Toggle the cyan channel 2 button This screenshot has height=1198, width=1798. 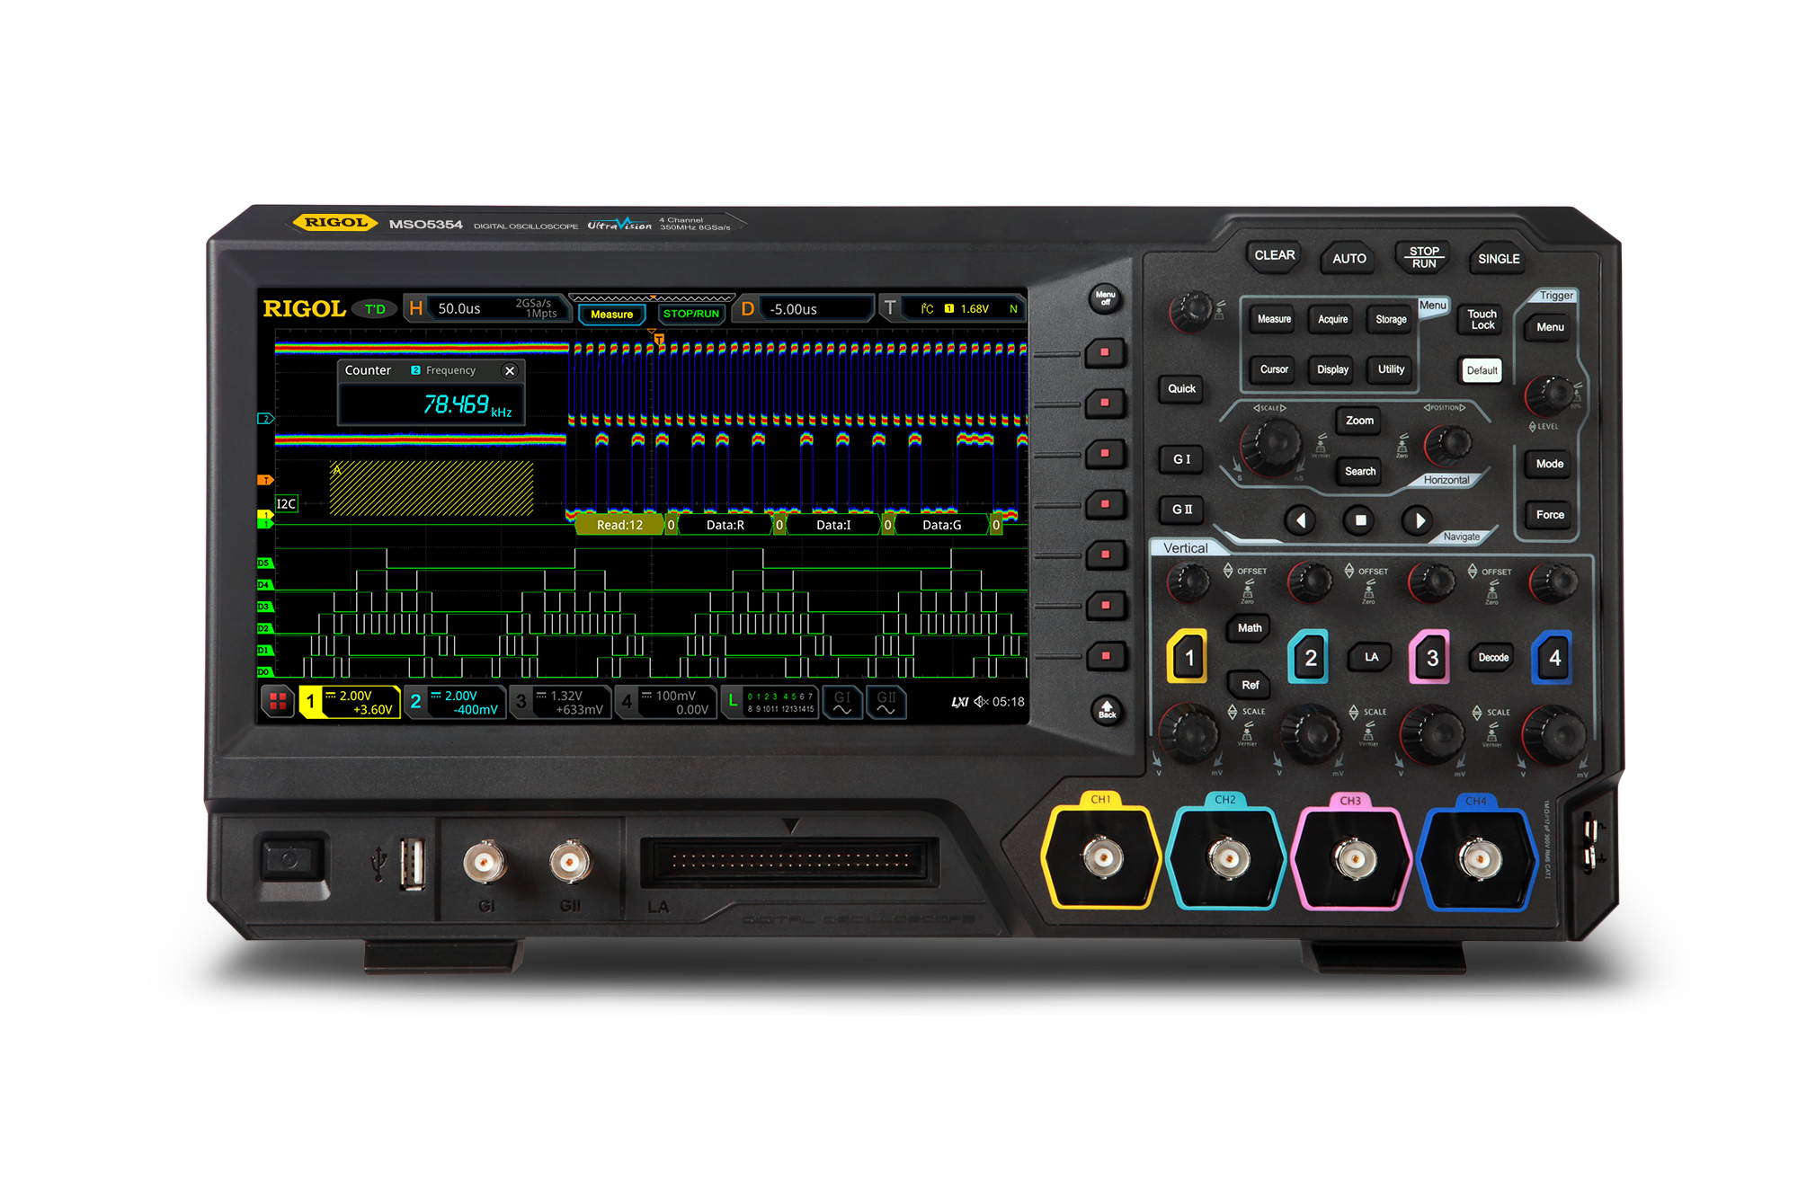[x=1309, y=658]
